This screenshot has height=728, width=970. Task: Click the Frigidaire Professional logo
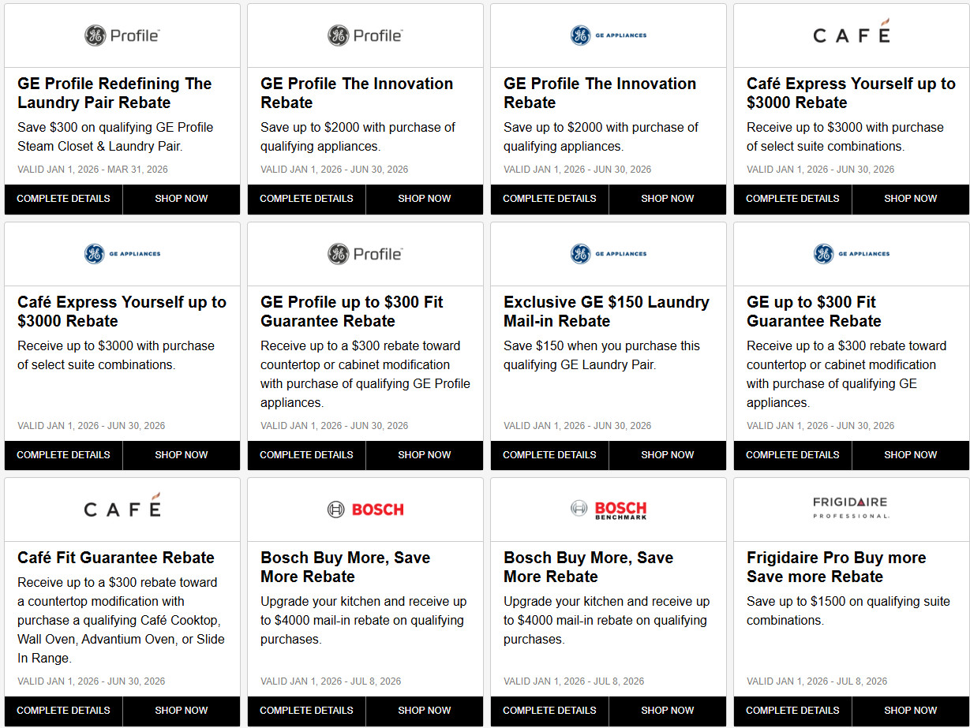851,508
